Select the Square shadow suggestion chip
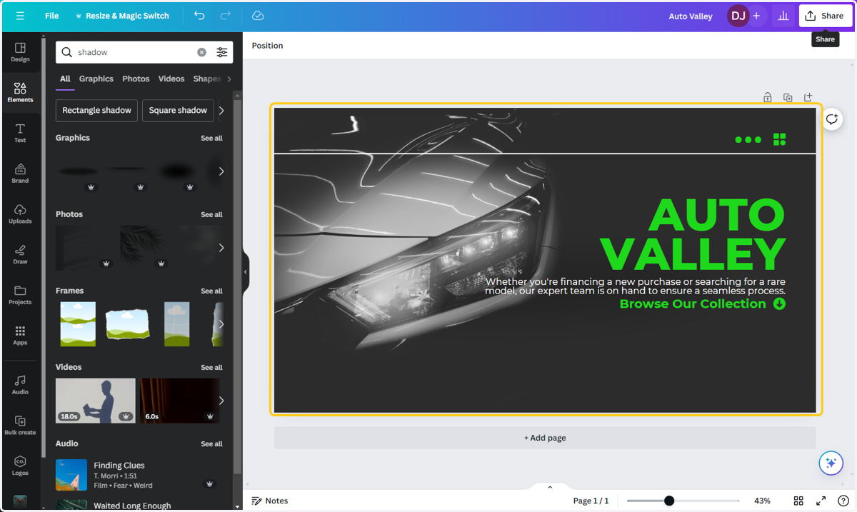 pos(178,111)
